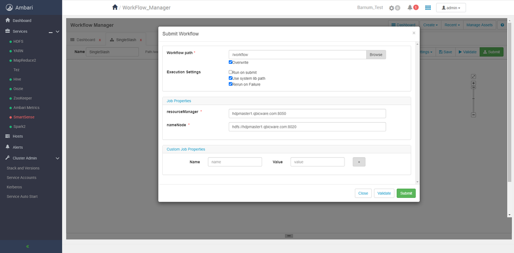Click the Services ellipsis actions icon
This screenshot has height=253, width=514.
pyautogui.click(x=50, y=32)
